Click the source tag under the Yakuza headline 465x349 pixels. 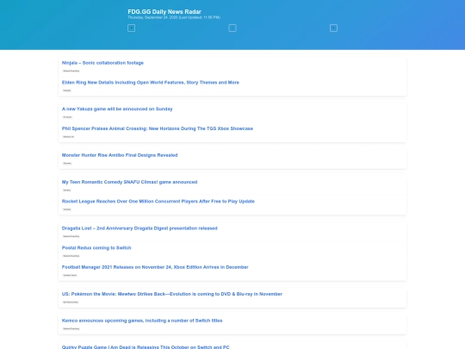click(67, 117)
